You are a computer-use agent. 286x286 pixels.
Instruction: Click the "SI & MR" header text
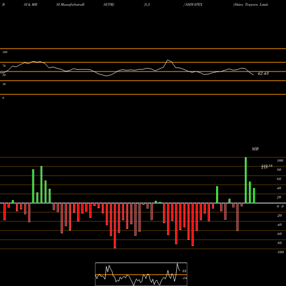point(30,5)
